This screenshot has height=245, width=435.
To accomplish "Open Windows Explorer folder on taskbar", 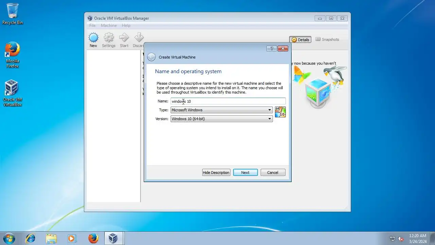I will pyautogui.click(x=51, y=238).
